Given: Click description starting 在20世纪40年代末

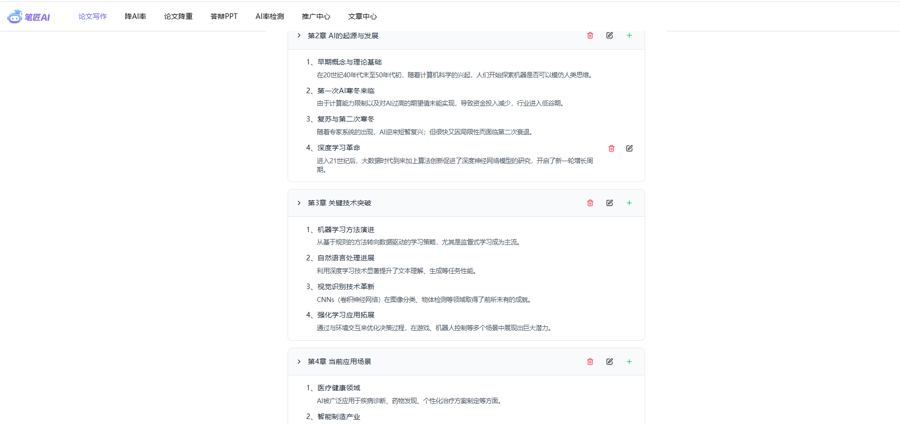Looking at the screenshot, I should click(x=455, y=75).
